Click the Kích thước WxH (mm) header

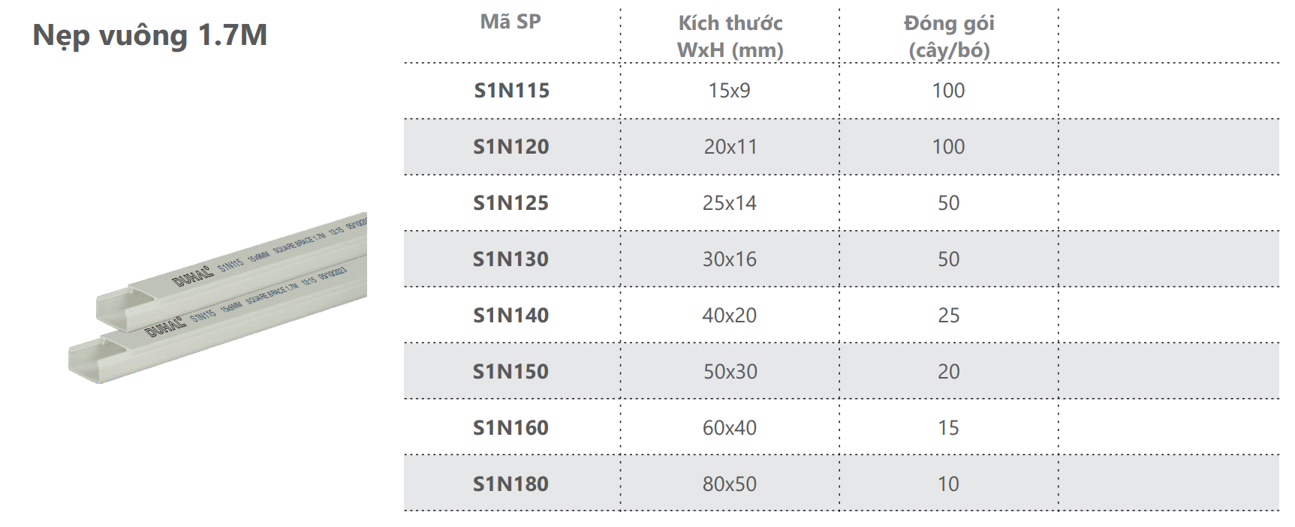pos(730,36)
